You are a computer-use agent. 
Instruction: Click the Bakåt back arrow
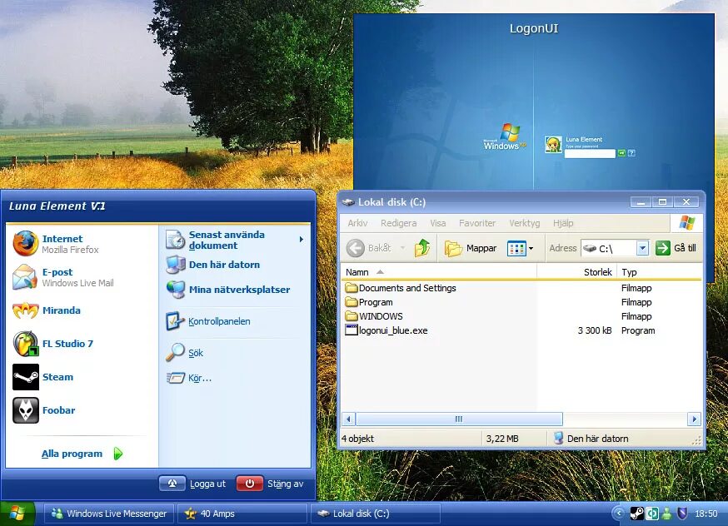coord(356,248)
